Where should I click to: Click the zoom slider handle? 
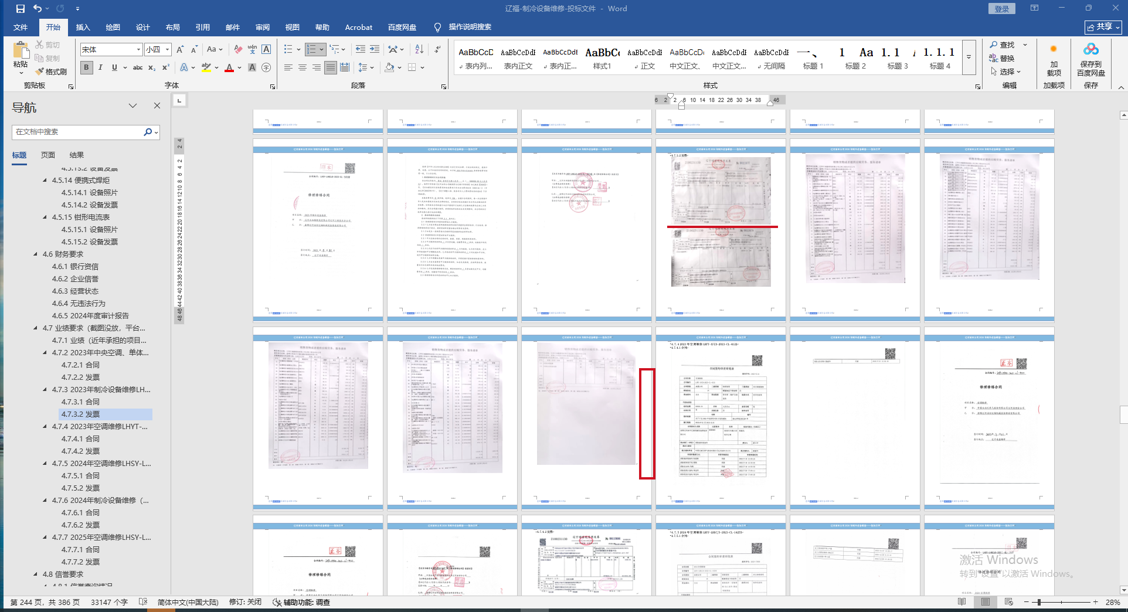(1038, 602)
